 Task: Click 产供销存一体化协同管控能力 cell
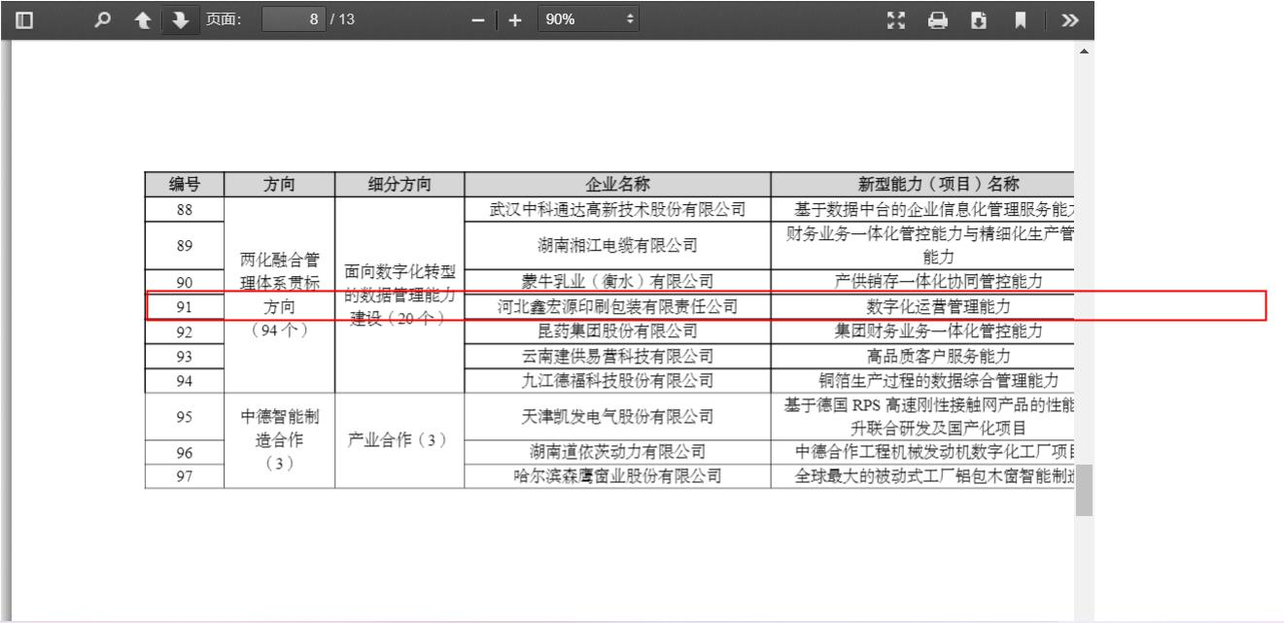point(920,282)
